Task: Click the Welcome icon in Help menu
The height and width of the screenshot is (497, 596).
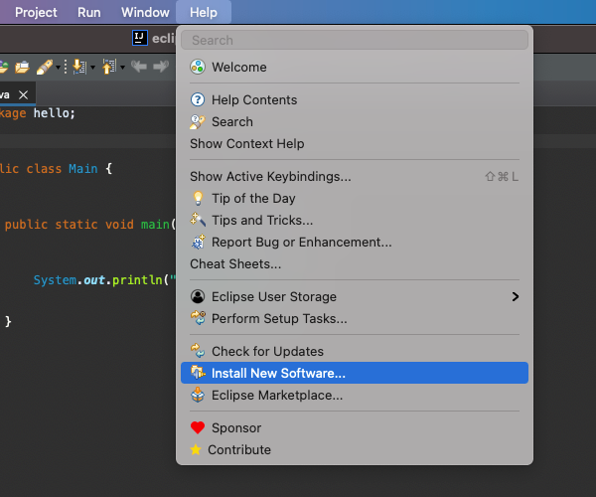Action: pyautogui.click(x=198, y=68)
